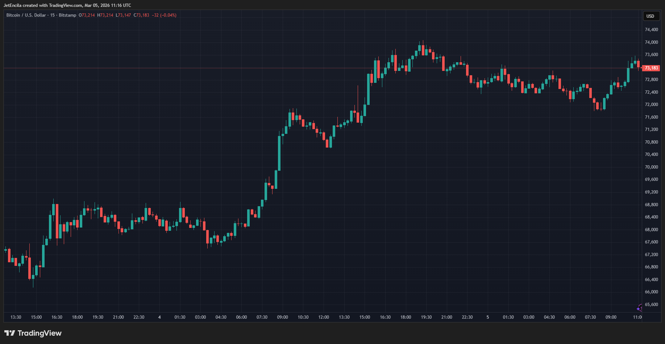Click the 66,000 price axis label
Screen dimensions: 665x344
651,292
